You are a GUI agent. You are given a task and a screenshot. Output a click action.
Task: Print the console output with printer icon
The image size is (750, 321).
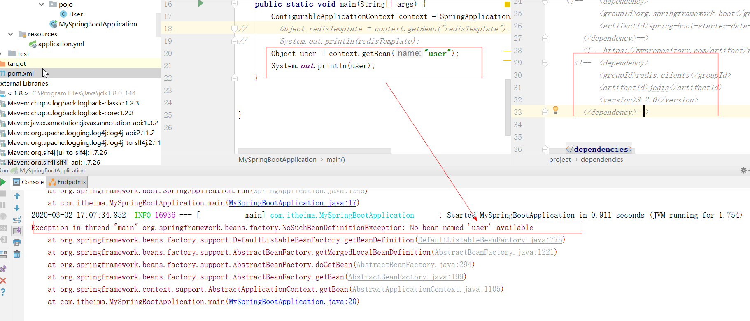17,242
